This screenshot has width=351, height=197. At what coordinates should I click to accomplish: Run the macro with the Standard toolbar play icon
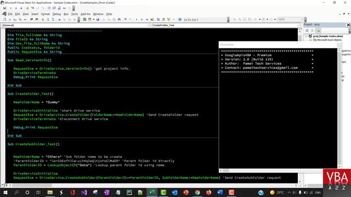tap(137, 20)
